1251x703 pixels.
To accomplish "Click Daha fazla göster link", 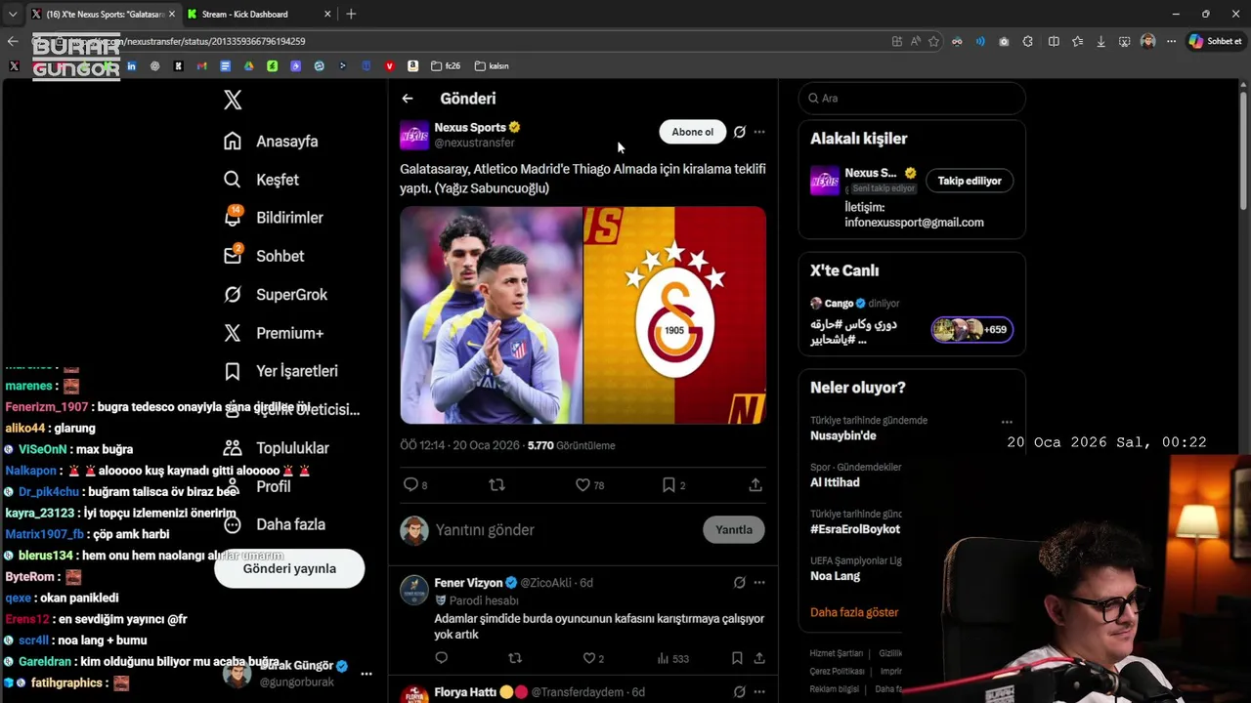I will click(854, 612).
